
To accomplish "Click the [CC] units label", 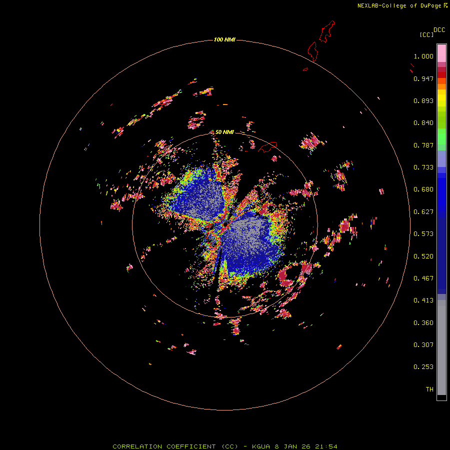I will [x=426, y=34].
